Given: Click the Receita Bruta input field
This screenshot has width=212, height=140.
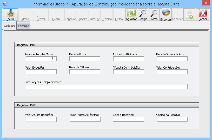Looking at the screenshot, I should point(85,59).
